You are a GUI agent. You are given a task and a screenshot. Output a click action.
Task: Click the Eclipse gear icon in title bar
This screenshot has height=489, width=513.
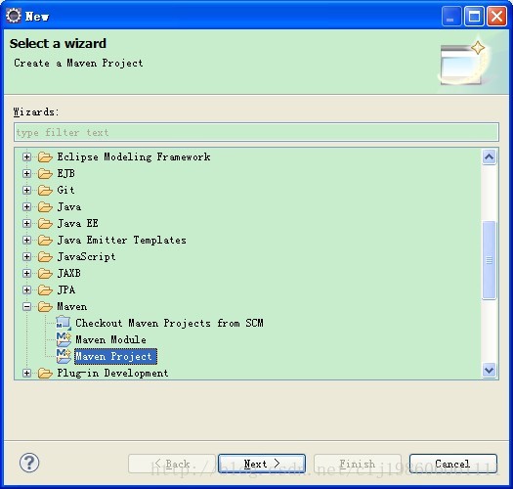point(14,16)
